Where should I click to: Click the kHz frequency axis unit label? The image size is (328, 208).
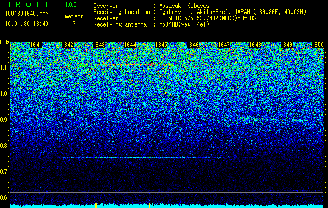[5, 42]
